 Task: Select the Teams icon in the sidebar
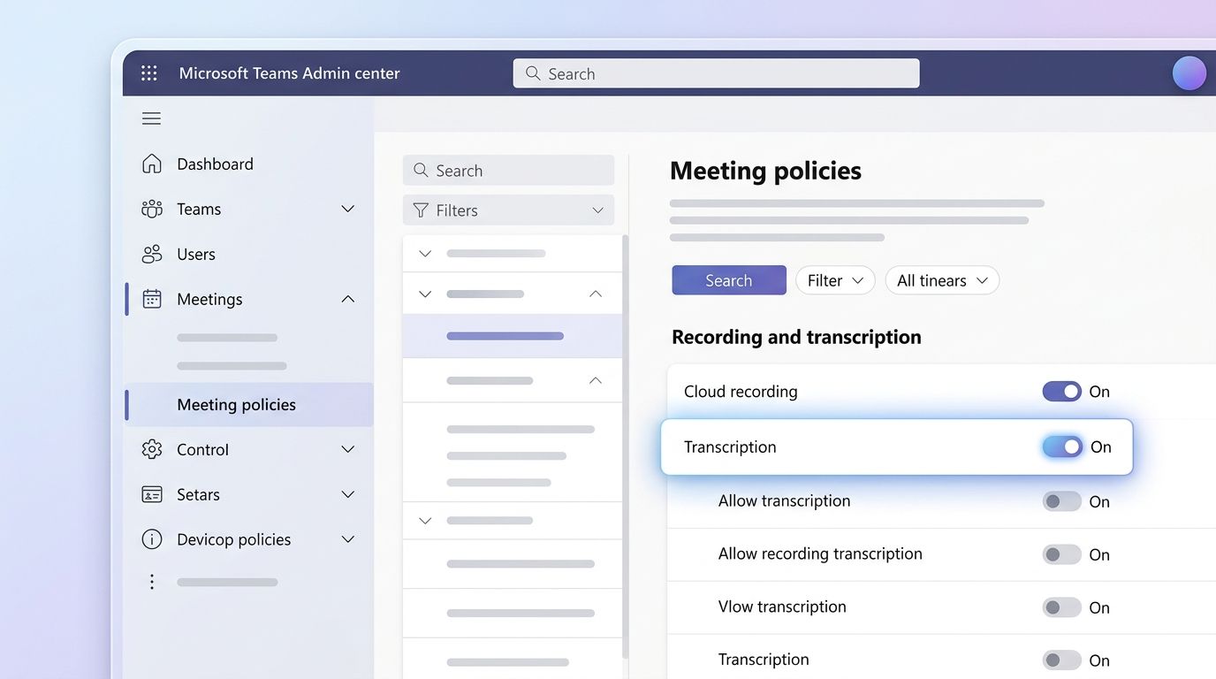click(x=151, y=209)
